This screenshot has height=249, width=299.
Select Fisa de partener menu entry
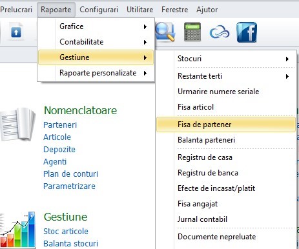[x=226, y=124]
